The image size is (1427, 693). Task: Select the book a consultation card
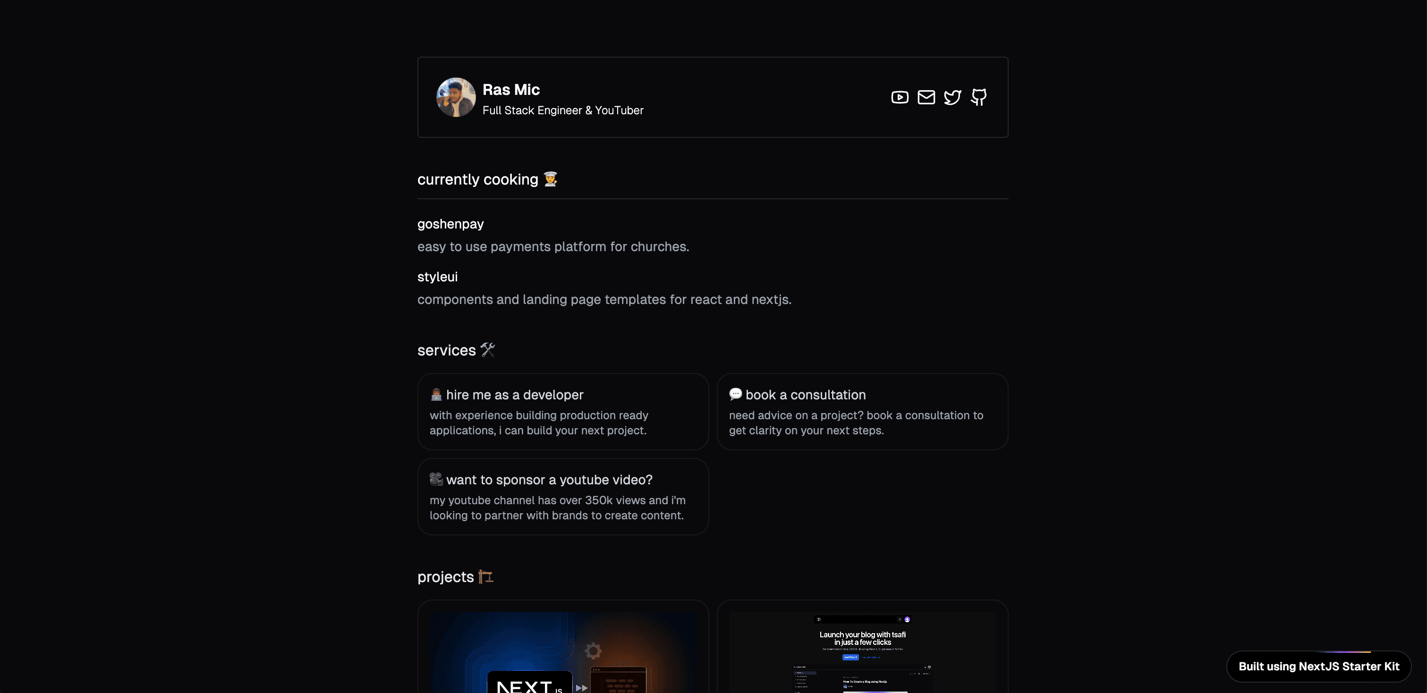point(862,412)
